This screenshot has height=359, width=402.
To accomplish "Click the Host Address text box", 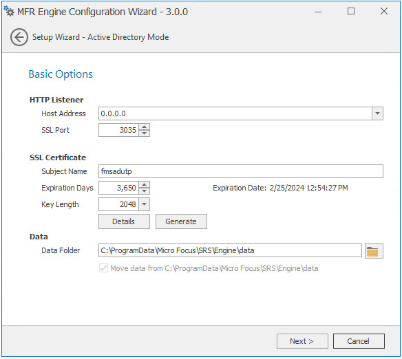I will pos(235,113).
